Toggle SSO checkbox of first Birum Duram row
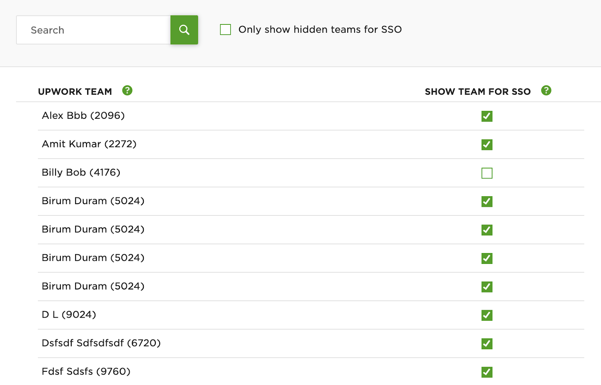 point(487,202)
